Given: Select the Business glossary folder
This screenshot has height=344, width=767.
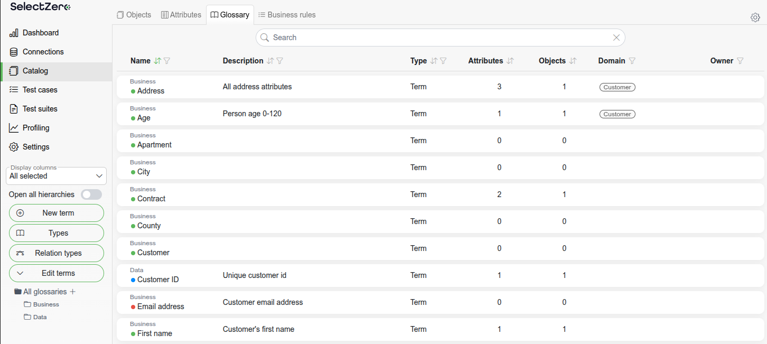Looking at the screenshot, I should 45,304.
